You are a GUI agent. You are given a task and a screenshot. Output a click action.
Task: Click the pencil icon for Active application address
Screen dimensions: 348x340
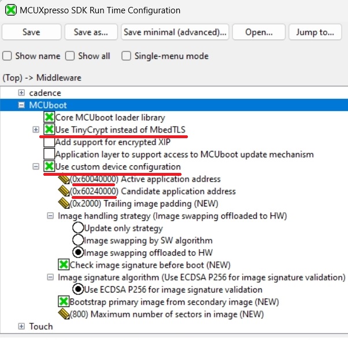pyautogui.click(x=64, y=179)
